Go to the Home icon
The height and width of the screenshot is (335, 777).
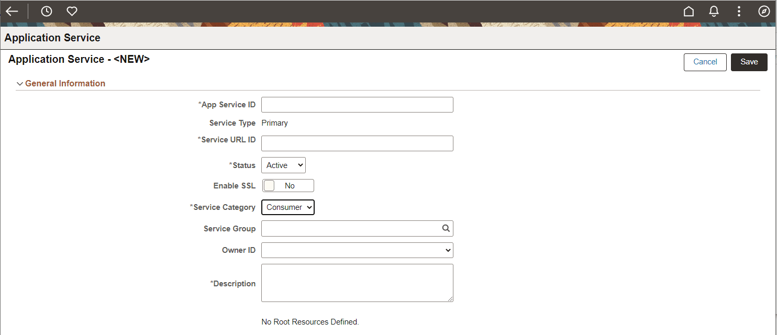click(x=689, y=11)
